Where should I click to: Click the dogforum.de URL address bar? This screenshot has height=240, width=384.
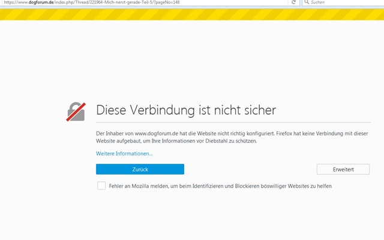point(145,2)
